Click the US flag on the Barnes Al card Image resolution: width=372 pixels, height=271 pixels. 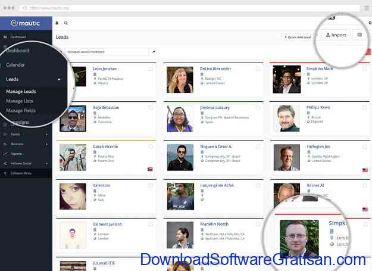365,209
